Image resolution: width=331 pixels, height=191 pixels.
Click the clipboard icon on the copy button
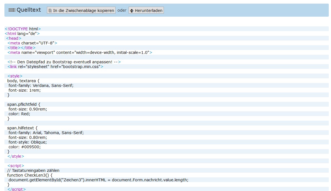tap(50, 11)
